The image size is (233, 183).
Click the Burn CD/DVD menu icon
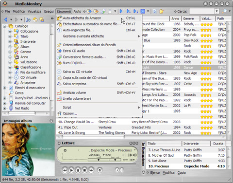pos(59,63)
